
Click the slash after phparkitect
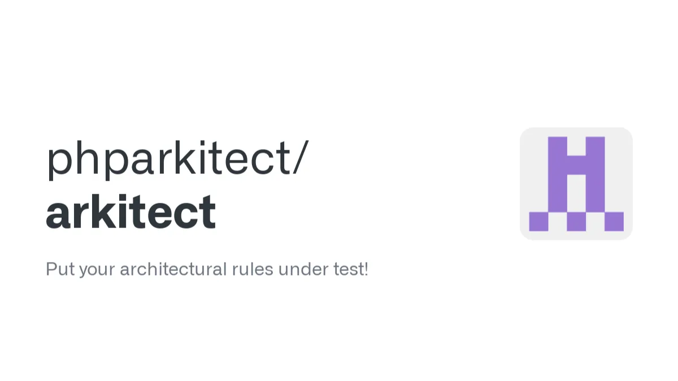coord(301,159)
